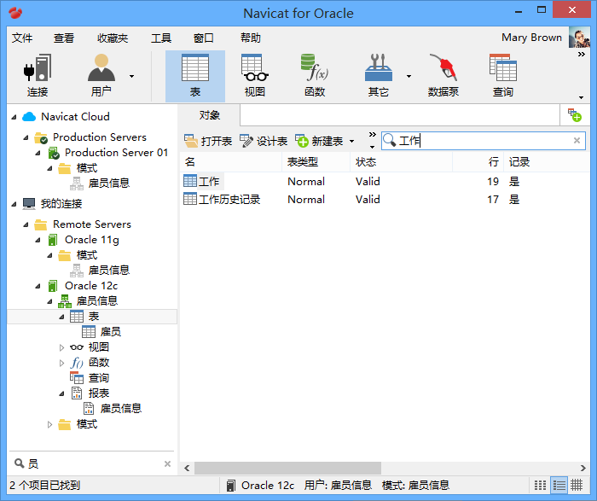
Task: Open the Tools (工具) menu
Action: (161, 38)
